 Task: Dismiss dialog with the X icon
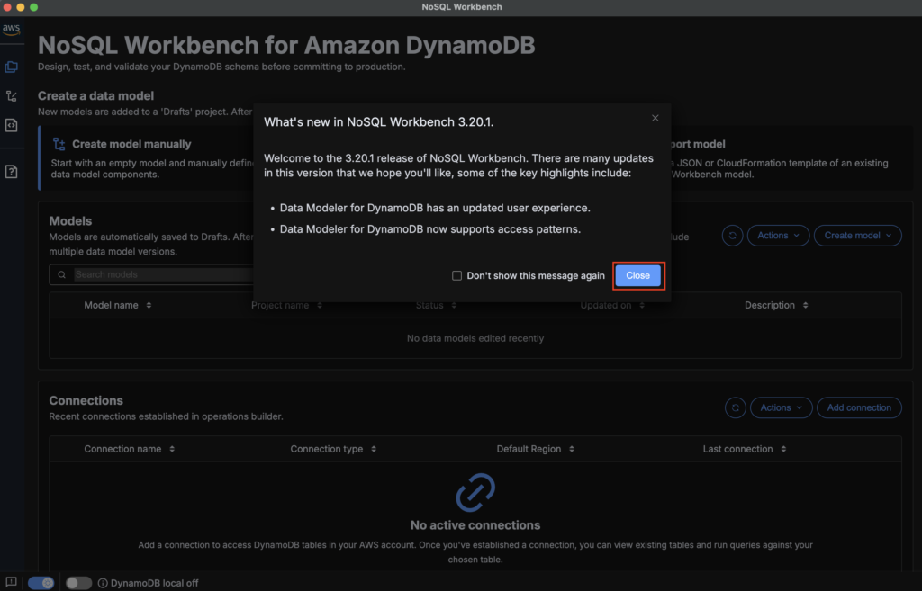[x=655, y=118]
